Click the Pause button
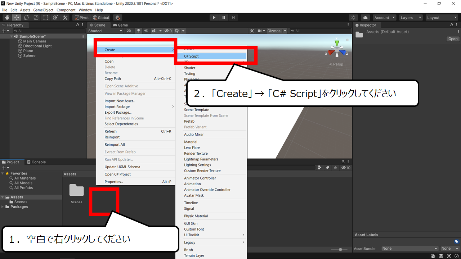 pos(224,18)
